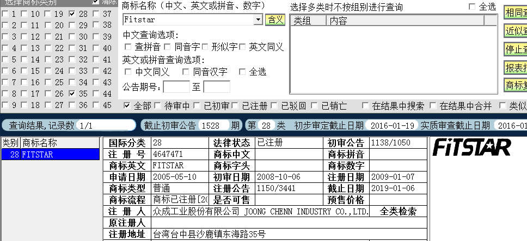Click the 近似查 button
The image size is (527, 241).
(516, 31)
